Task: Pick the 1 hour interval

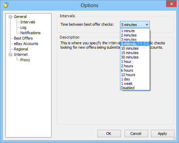Action: click(x=135, y=62)
